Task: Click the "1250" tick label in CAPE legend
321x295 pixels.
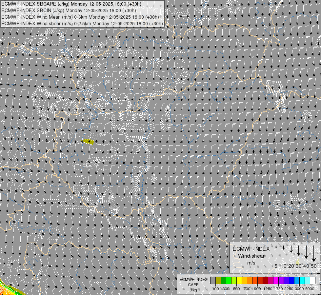Action: click(x=268, y=289)
